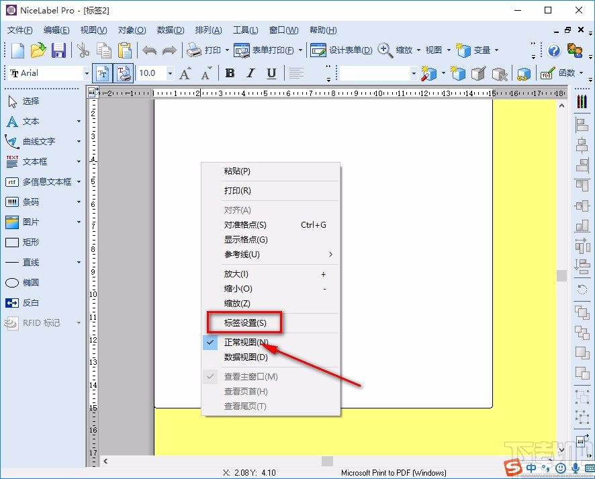595x479 pixels.
Task: Save the label with floppy icon
Action: 59,50
